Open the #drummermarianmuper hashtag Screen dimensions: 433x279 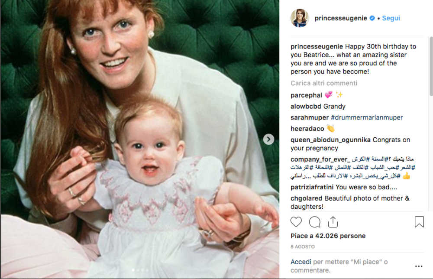pyautogui.click(x=367, y=117)
